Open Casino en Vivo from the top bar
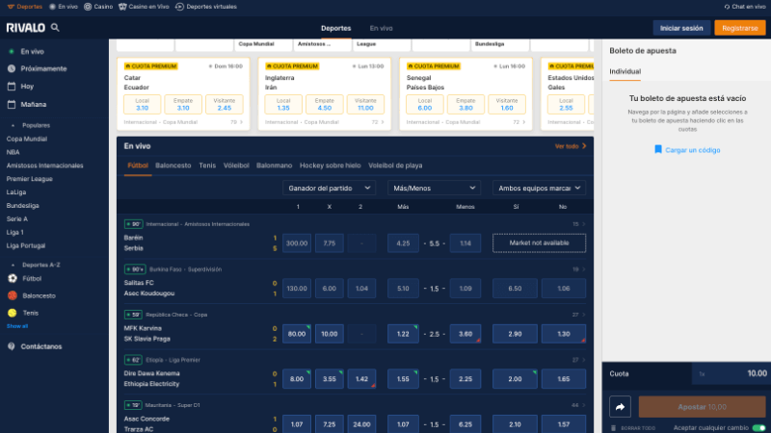This screenshot has height=433, width=771. click(144, 7)
